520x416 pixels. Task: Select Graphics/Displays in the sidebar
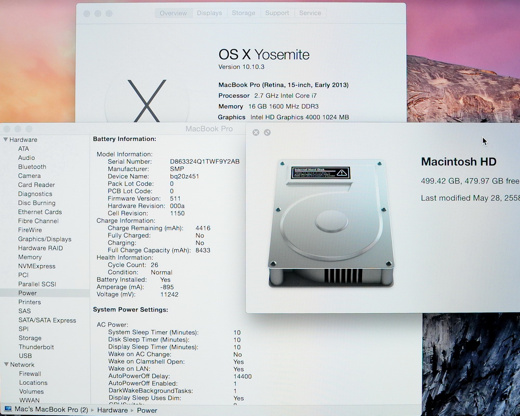[45, 239]
